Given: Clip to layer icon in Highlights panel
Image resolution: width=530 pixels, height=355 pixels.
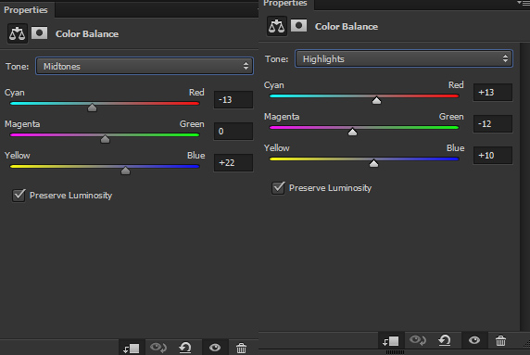Looking at the screenshot, I should [x=391, y=340].
